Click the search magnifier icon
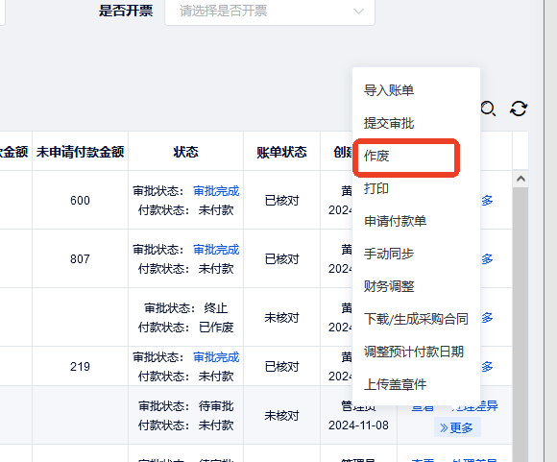The width and height of the screenshot is (557, 462). [488, 109]
